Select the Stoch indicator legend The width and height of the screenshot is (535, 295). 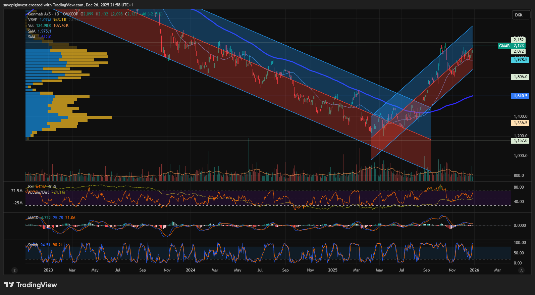pos(33,245)
